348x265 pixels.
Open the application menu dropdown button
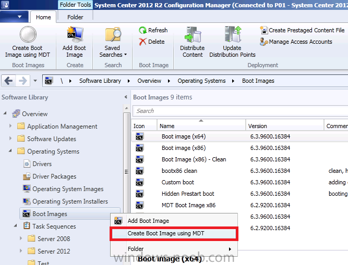point(14,17)
